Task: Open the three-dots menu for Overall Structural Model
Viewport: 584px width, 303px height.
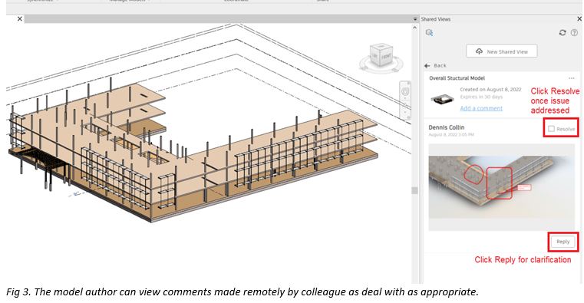Action: click(571, 78)
